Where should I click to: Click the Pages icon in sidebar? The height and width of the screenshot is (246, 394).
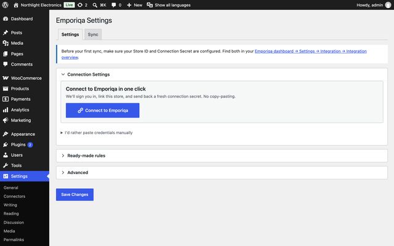coord(6,54)
